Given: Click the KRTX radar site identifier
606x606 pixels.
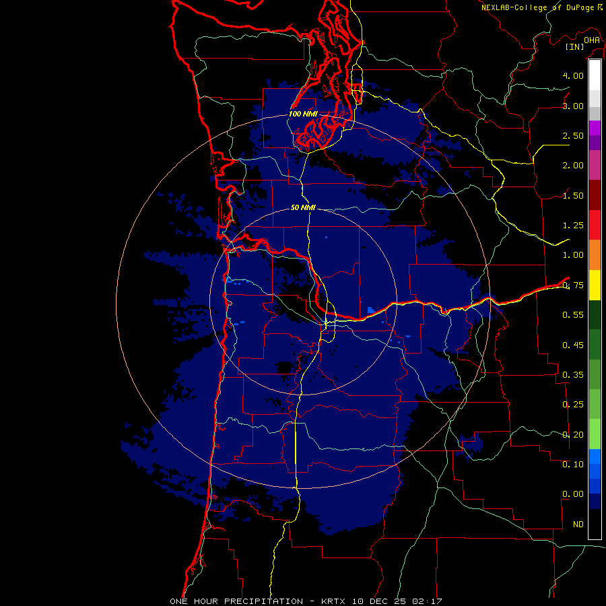Looking at the screenshot, I should [x=334, y=601].
